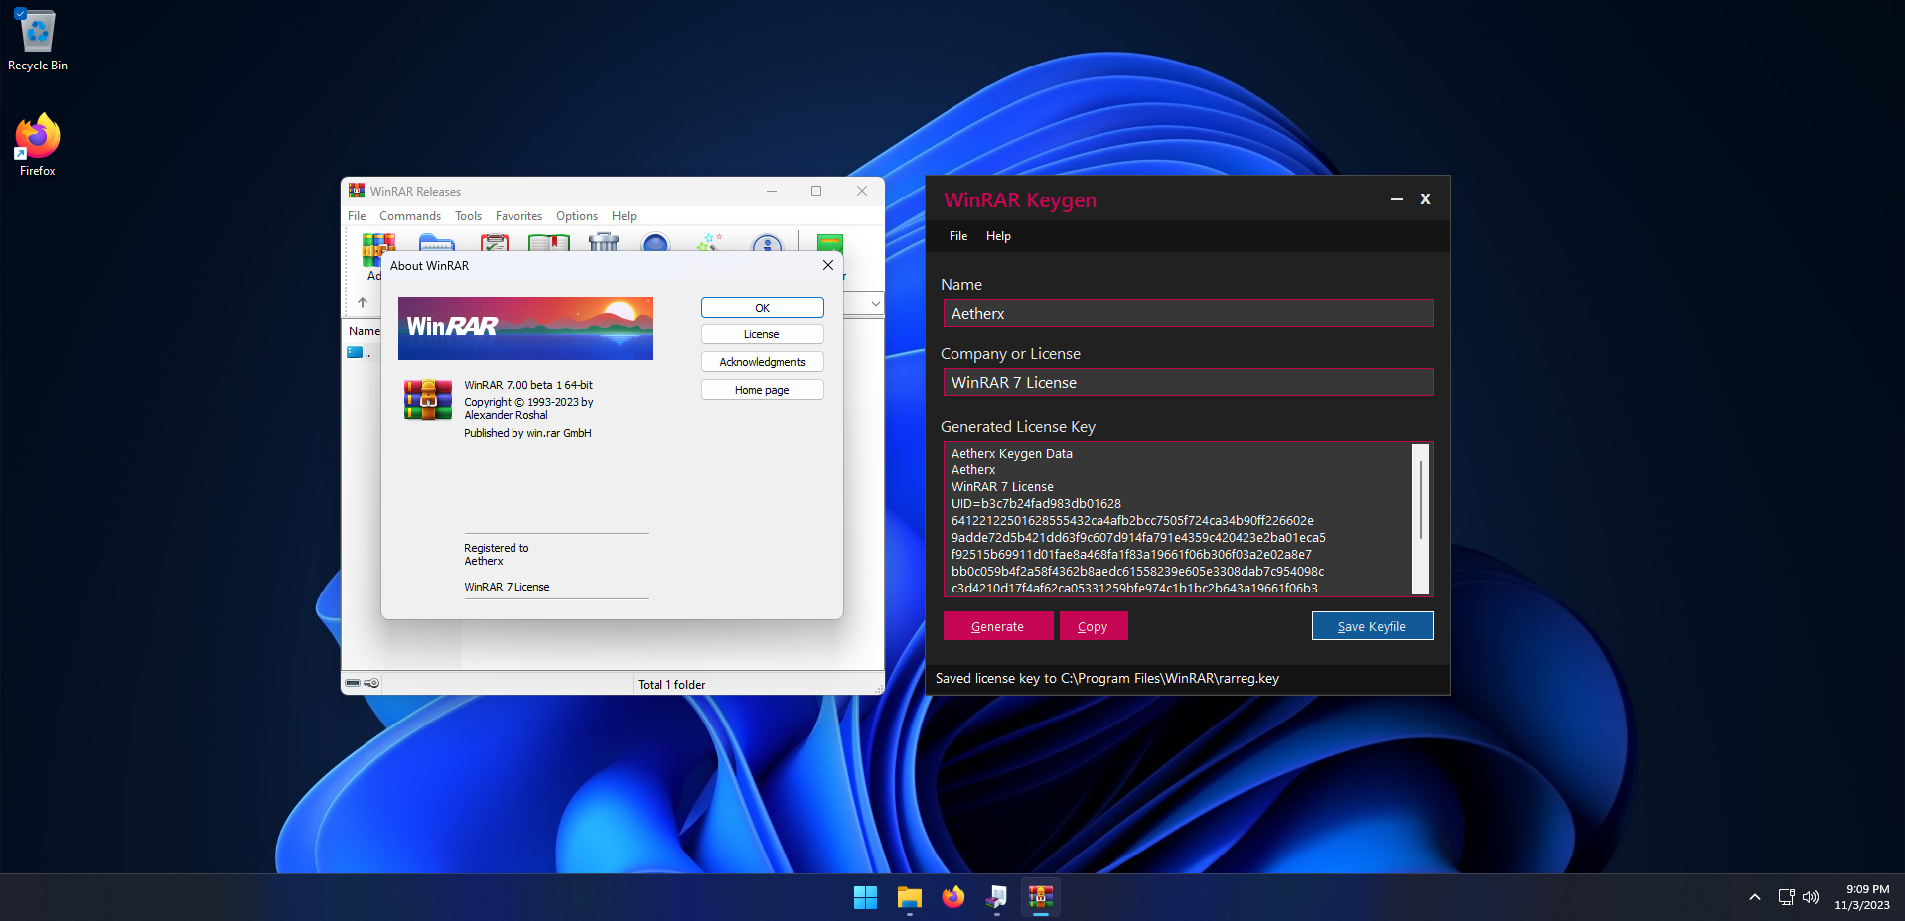
Task: Select the Firefox desktop shortcut
Action: (38, 145)
